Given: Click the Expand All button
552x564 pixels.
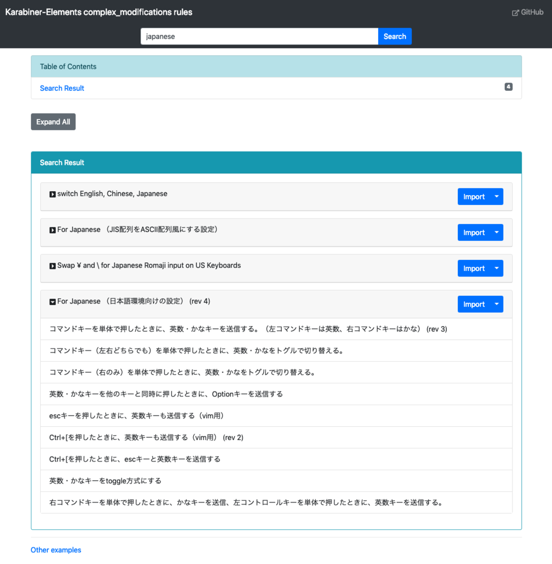Looking at the screenshot, I should coord(53,122).
